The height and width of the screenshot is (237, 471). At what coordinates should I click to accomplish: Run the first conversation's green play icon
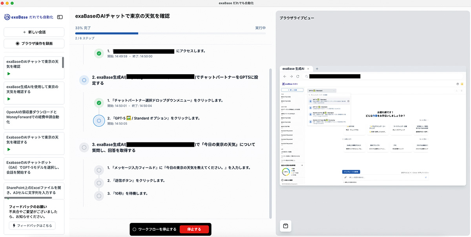click(x=9, y=74)
